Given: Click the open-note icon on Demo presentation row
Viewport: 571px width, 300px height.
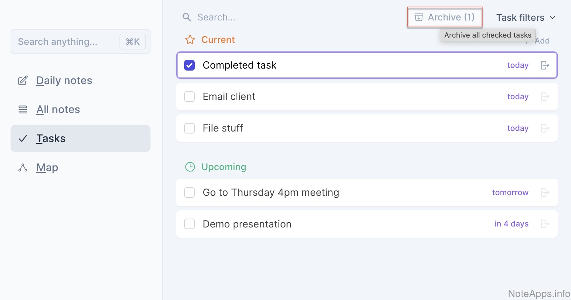Looking at the screenshot, I should pos(545,224).
